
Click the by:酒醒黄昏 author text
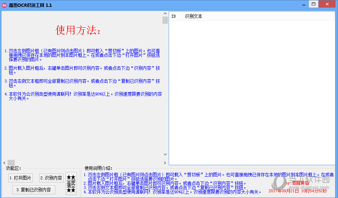pyautogui.click(x=297, y=183)
